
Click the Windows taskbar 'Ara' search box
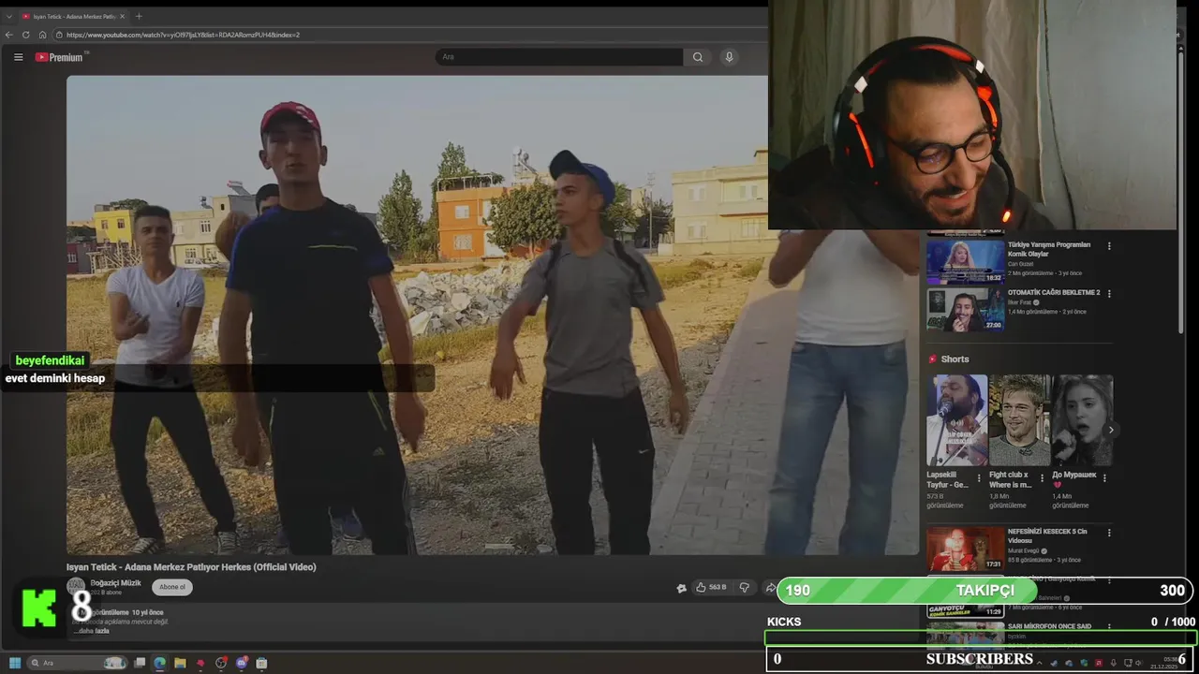point(78,663)
